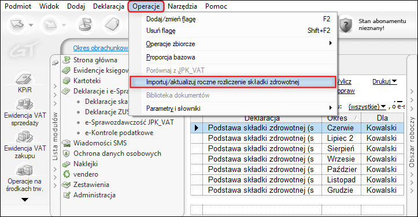Choose Usuń flagę menu entry
This screenshot has height=217, width=418.
[233, 31]
